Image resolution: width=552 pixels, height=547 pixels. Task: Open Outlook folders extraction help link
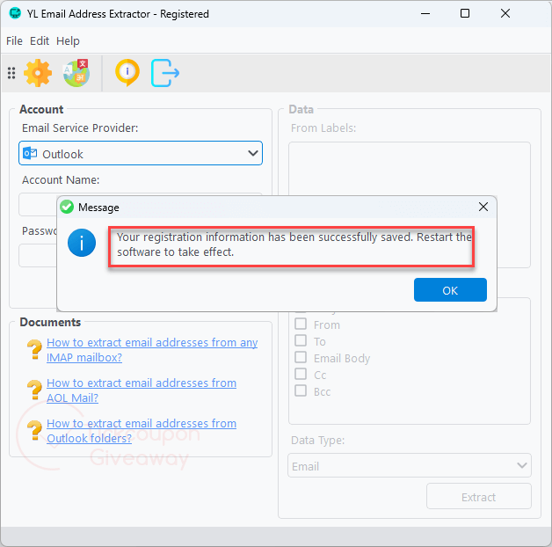coord(142,431)
